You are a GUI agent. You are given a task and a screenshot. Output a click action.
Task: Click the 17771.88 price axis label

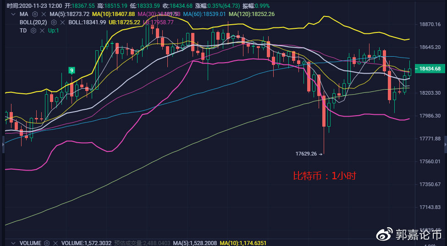430,139
